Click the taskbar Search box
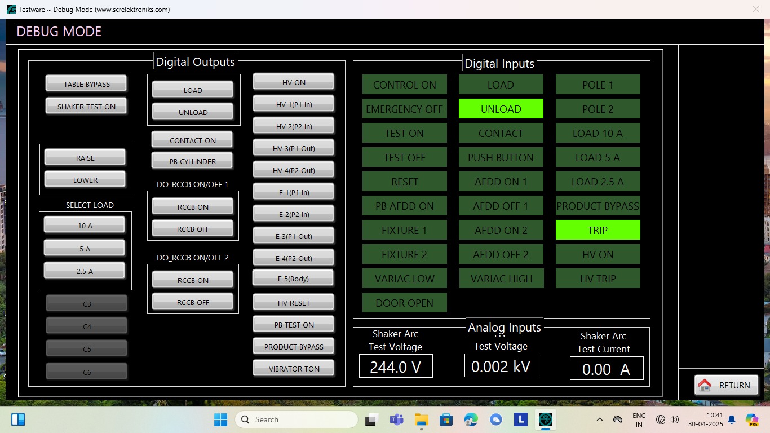The width and height of the screenshot is (770, 433). (297, 419)
